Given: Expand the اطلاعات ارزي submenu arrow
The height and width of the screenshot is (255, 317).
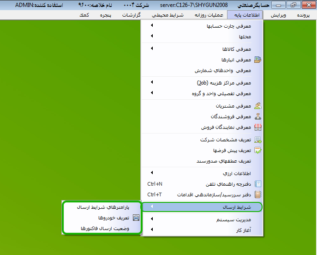Looking at the screenshot, I should click(152, 173).
